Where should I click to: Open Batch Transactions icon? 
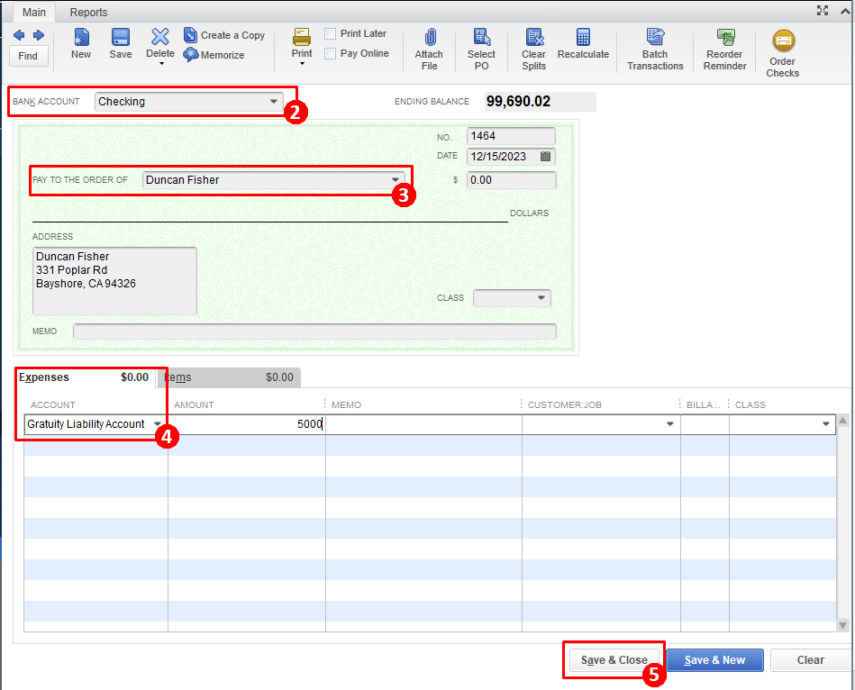(x=655, y=38)
